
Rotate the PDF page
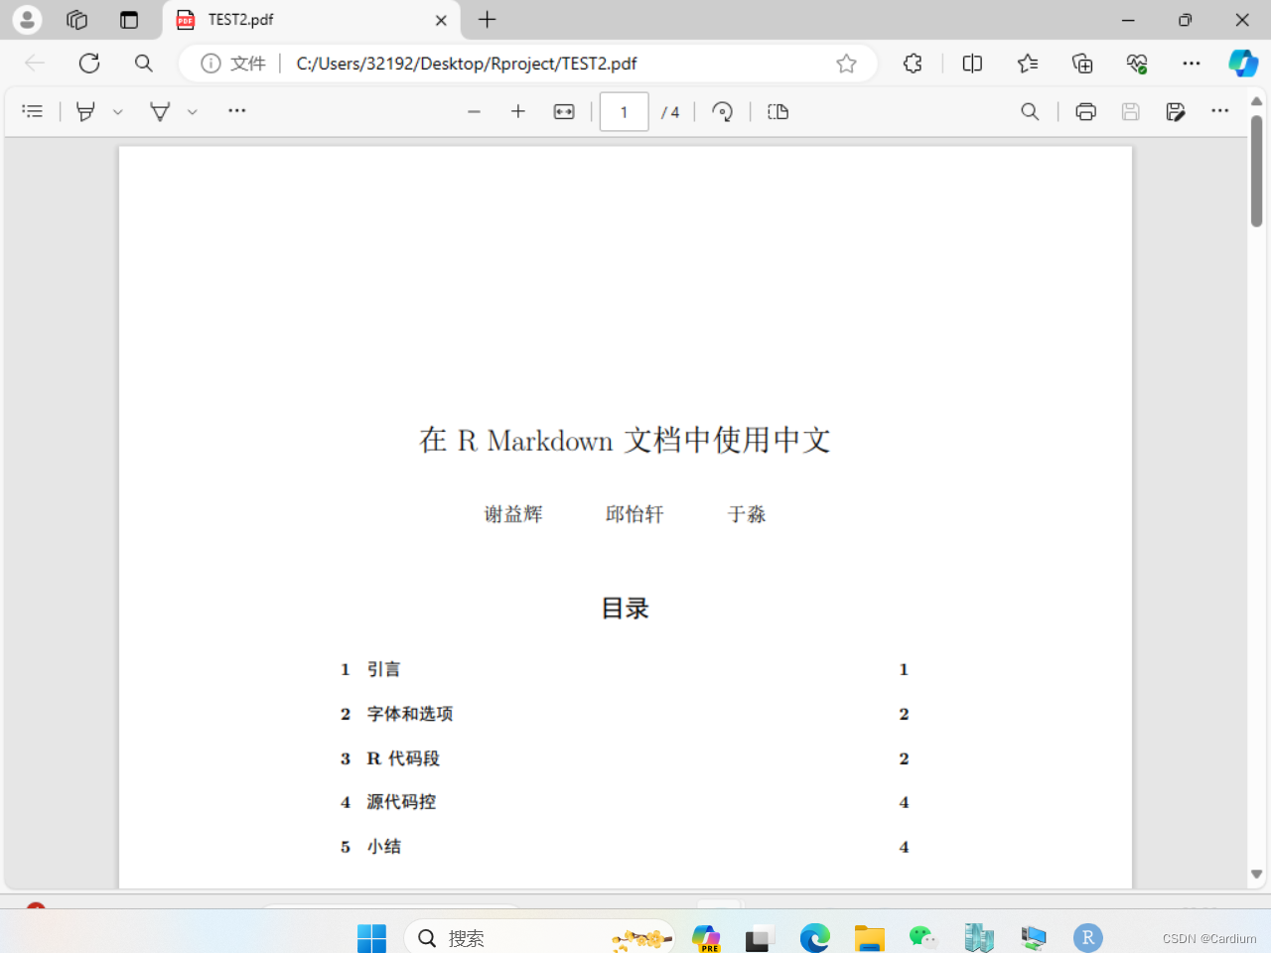[x=722, y=111]
